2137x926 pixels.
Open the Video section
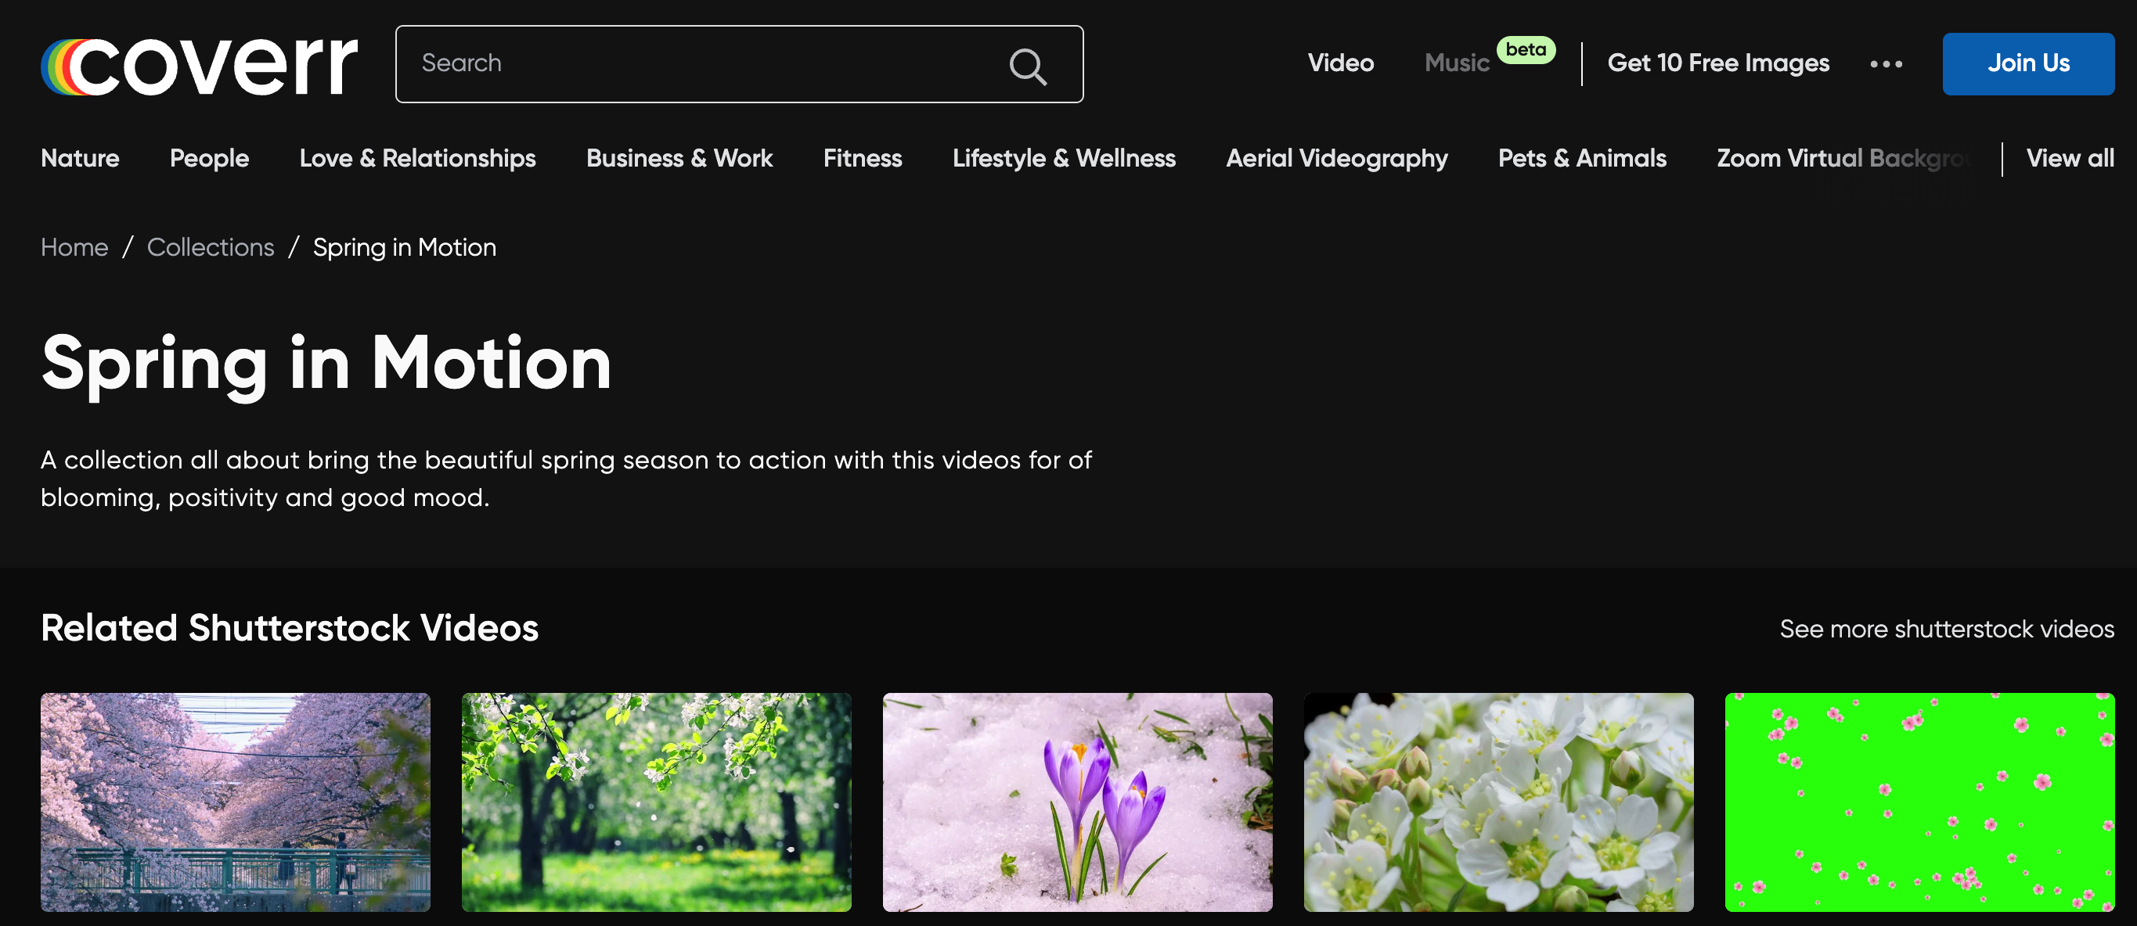click(1340, 63)
